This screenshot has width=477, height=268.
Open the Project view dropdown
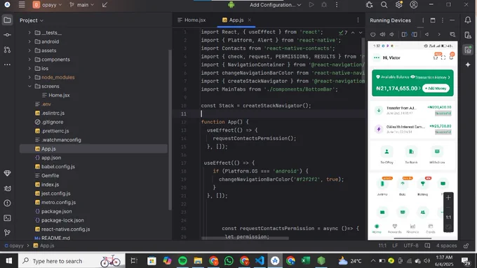[x=32, y=20]
